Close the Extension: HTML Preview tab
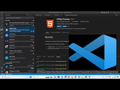This screenshot has width=120, height=90. [x=78, y=15]
